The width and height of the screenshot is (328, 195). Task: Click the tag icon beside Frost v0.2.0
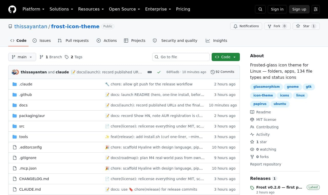coord(252,188)
